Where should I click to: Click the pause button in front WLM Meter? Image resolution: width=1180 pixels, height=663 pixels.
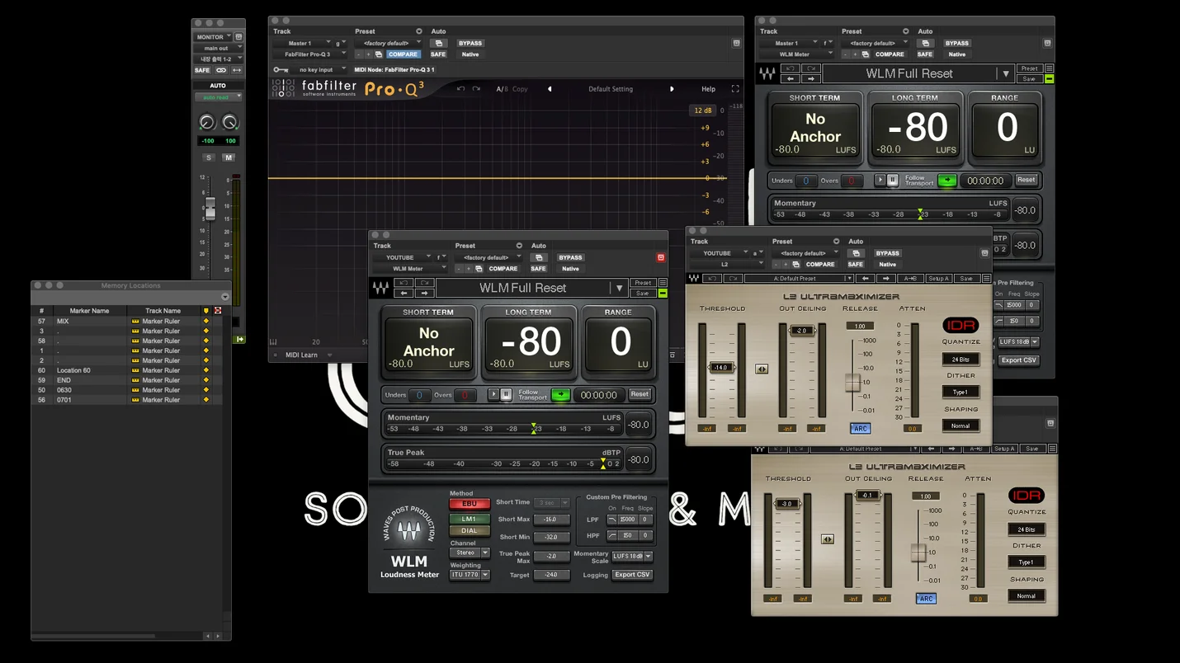[506, 394]
